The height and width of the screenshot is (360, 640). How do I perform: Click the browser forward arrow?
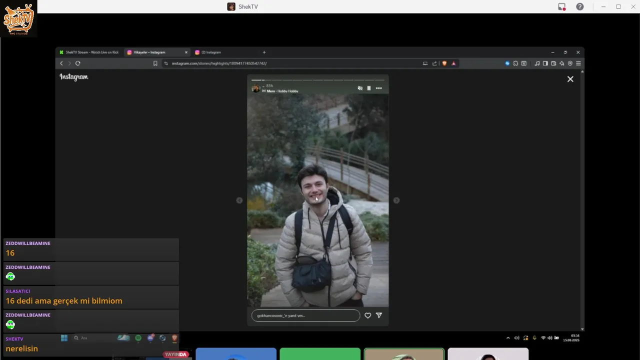click(x=69, y=63)
